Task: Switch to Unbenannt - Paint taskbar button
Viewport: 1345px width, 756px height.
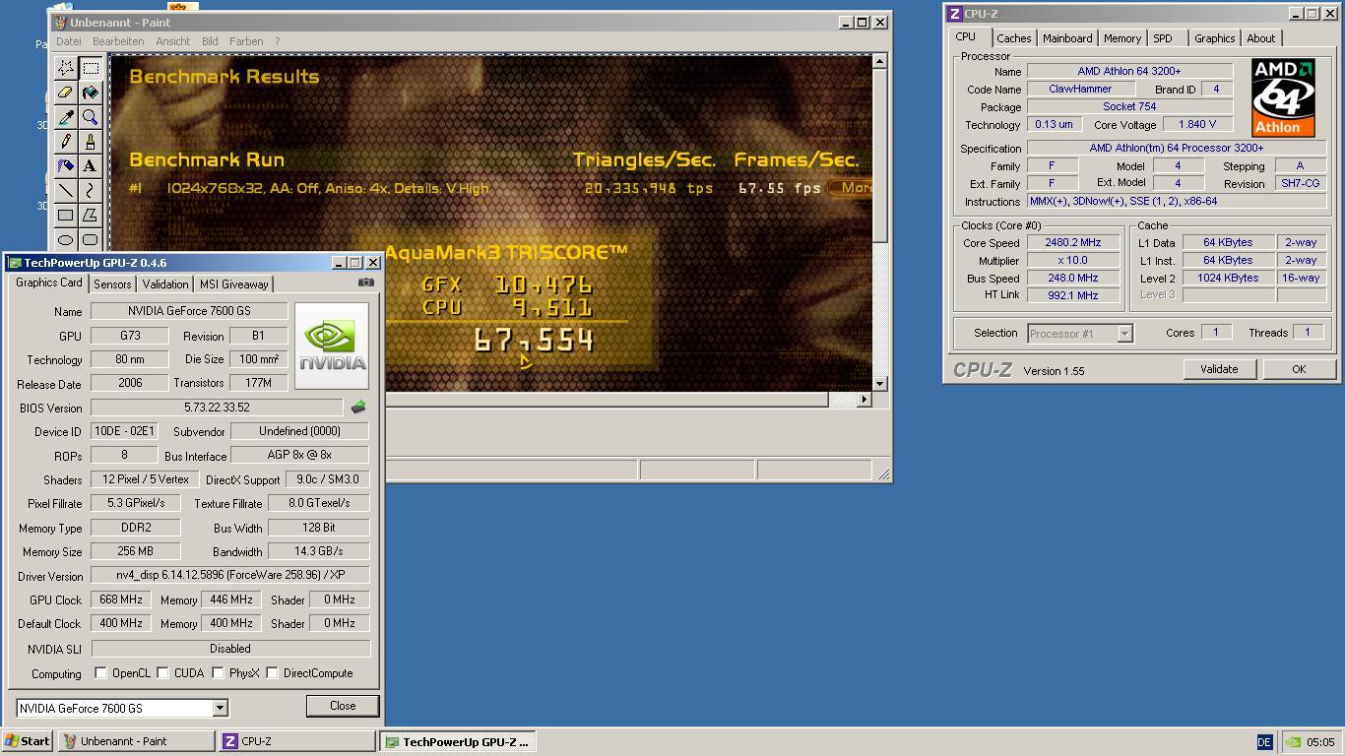Action: (x=136, y=741)
